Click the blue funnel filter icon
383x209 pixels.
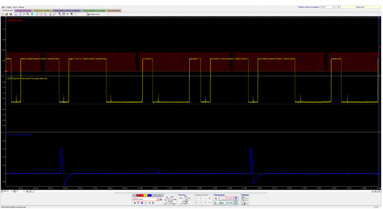pos(59,14)
